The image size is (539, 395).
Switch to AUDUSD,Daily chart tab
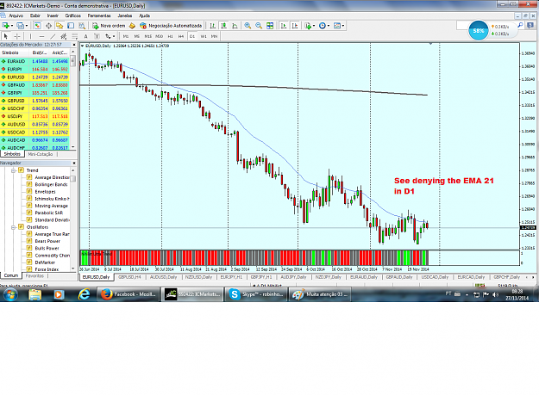[163, 277]
